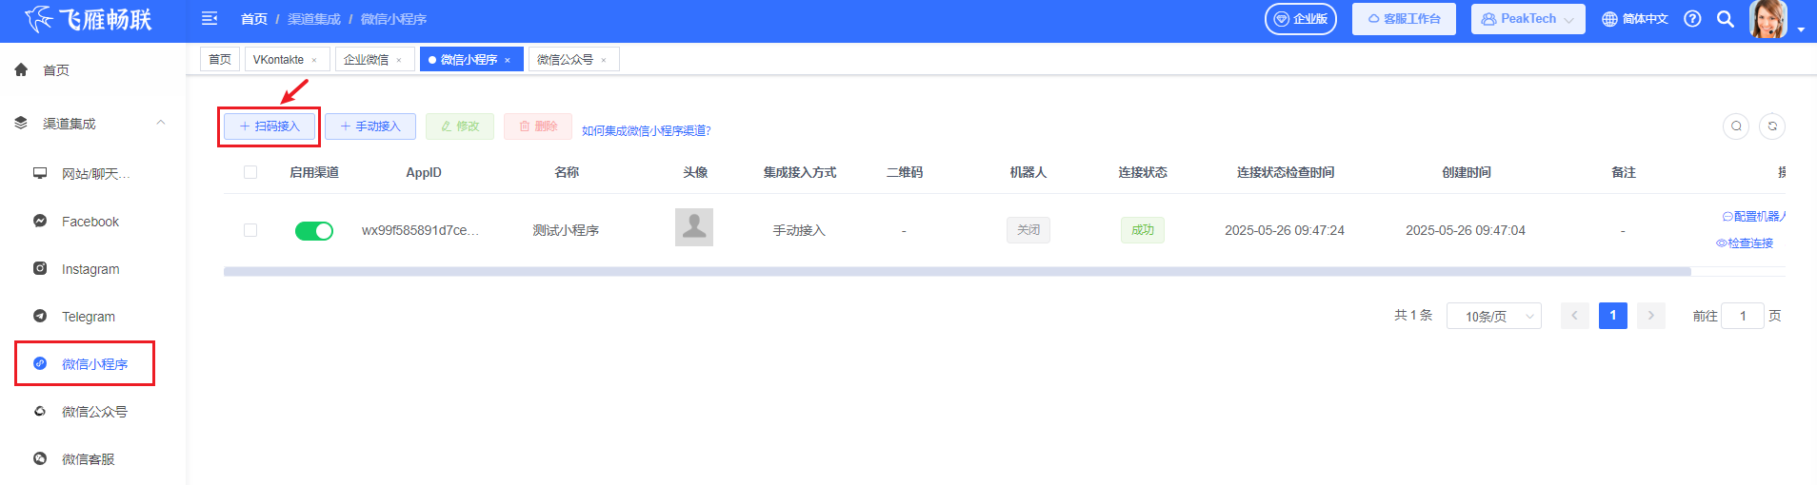Click 检查连接 link in row
This screenshot has height=485, width=1817.
(x=1745, y=243)
